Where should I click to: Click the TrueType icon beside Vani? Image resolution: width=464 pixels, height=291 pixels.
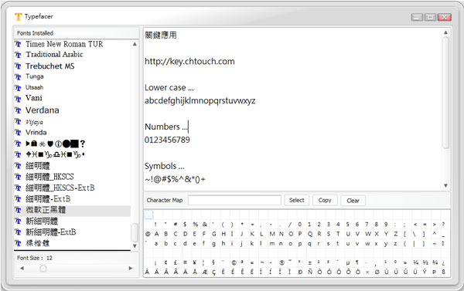point(18,99)
